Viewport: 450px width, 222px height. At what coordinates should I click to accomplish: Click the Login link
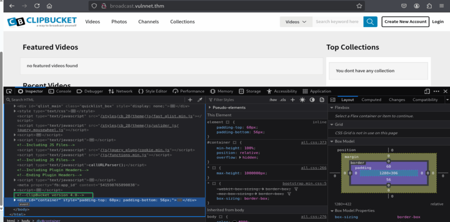(438, 22)
